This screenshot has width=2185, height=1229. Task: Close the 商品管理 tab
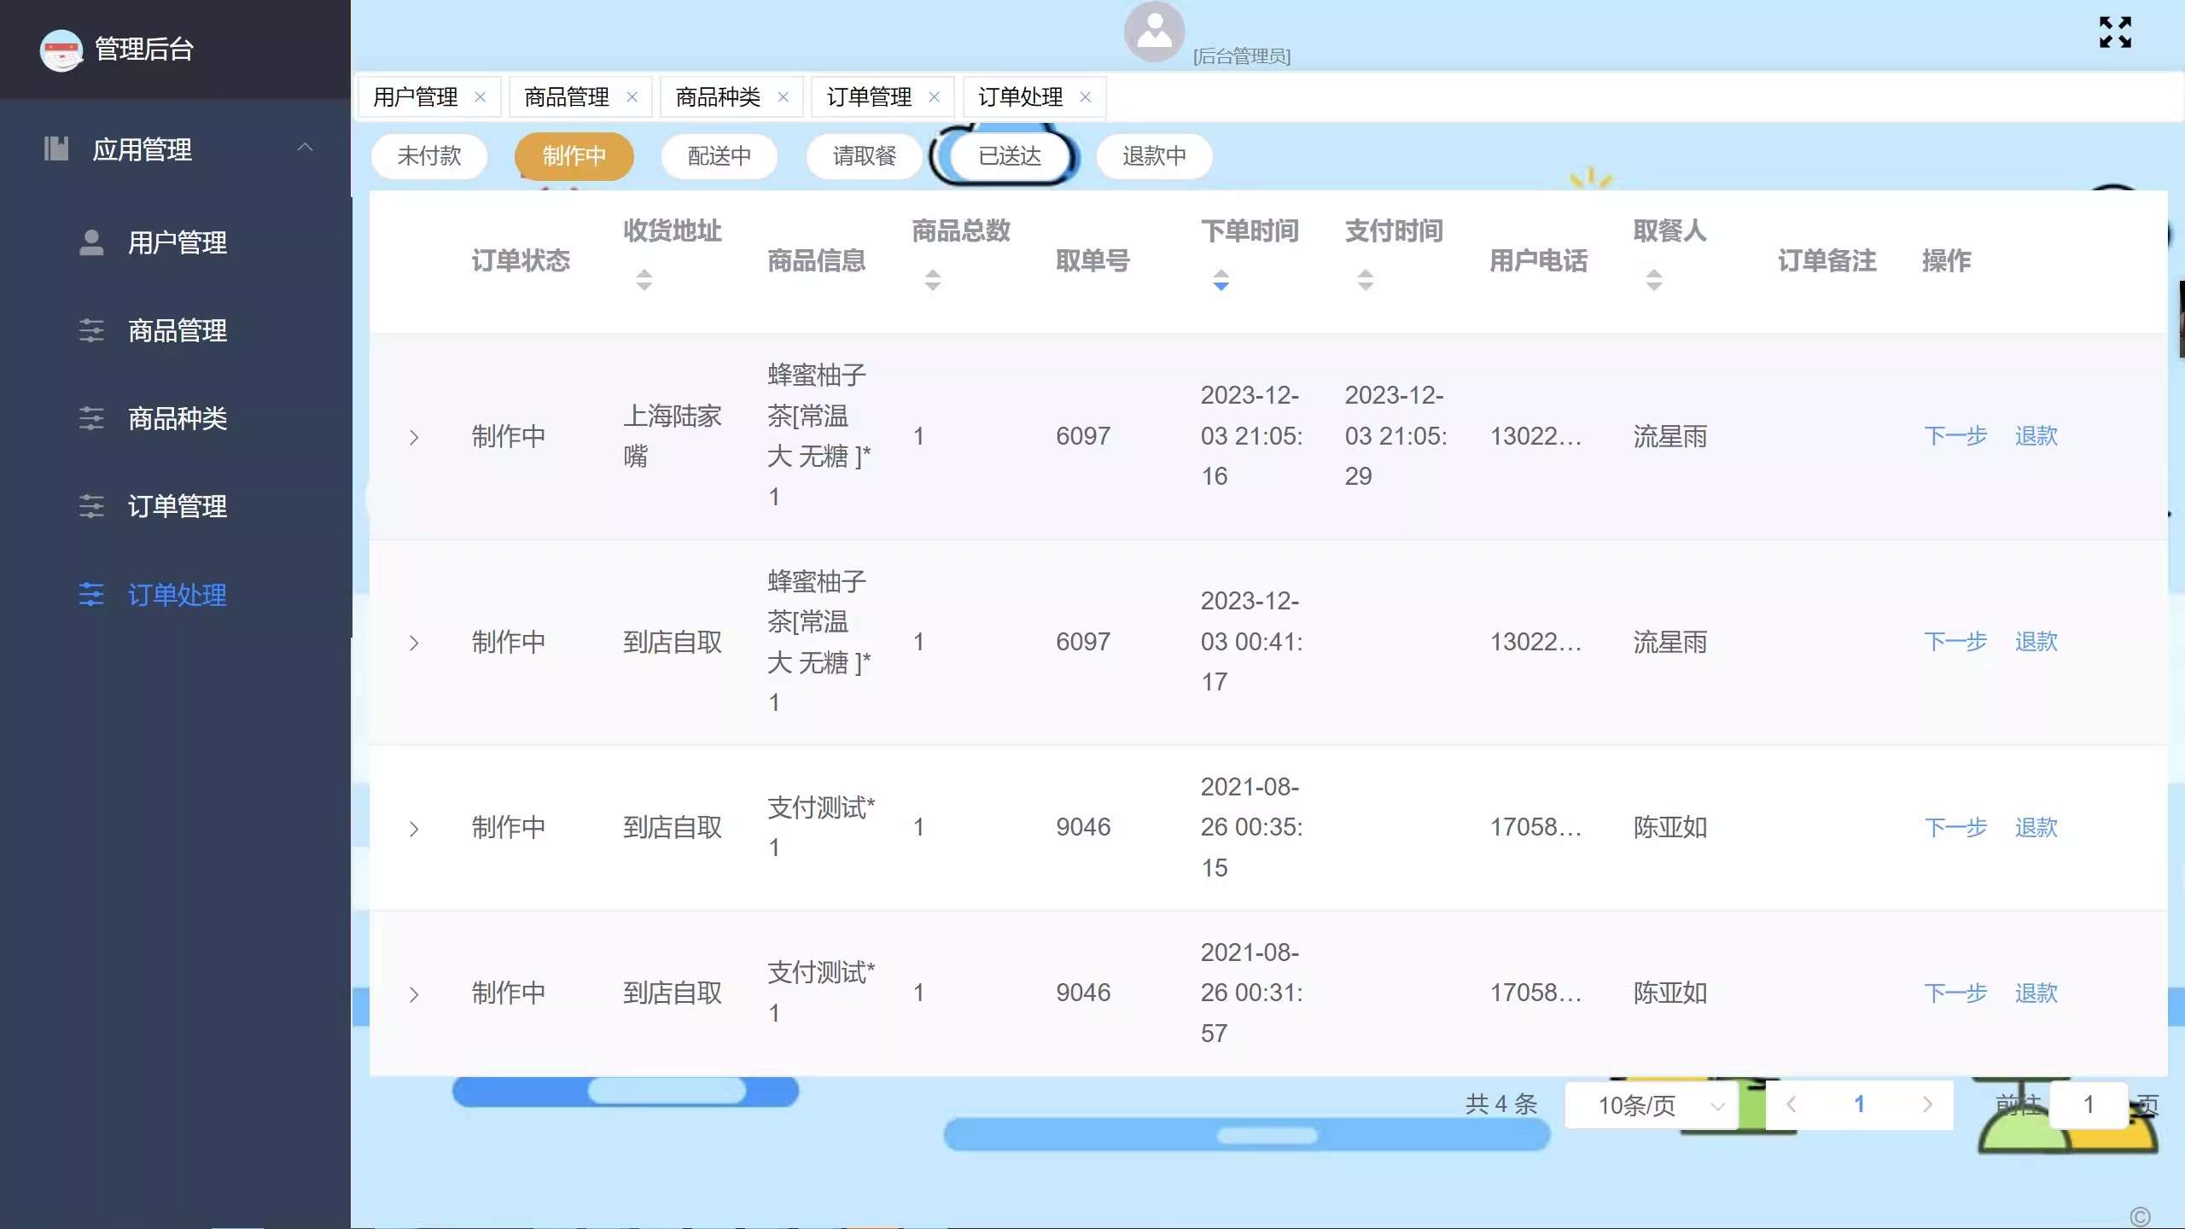point(632,97)
